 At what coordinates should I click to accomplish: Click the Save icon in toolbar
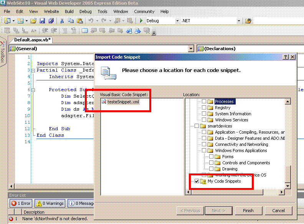42,21
